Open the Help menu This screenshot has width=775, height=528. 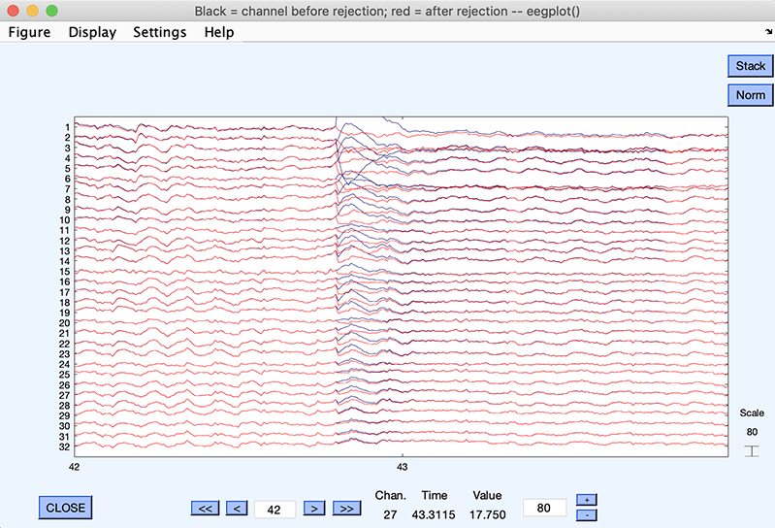(x=218, y=32)
